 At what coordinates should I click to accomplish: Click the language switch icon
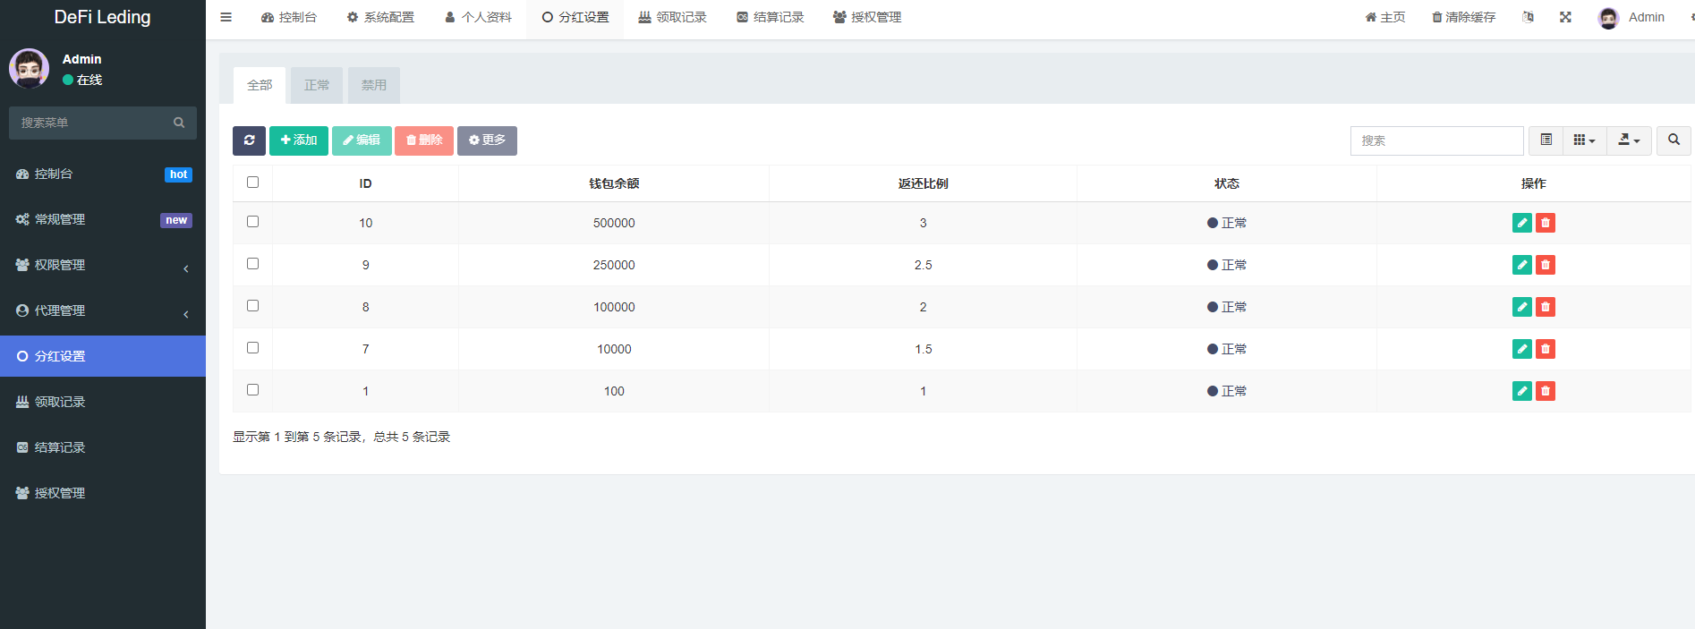coord(1528,17)
